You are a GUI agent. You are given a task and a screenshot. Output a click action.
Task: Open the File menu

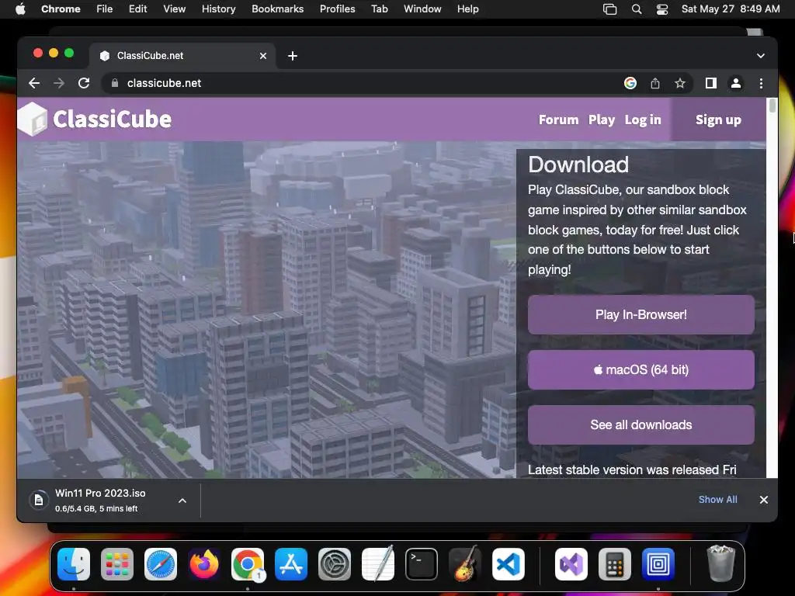105,9
